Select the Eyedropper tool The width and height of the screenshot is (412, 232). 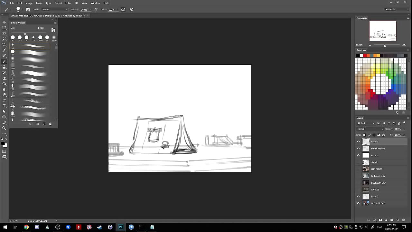(4, 50)
